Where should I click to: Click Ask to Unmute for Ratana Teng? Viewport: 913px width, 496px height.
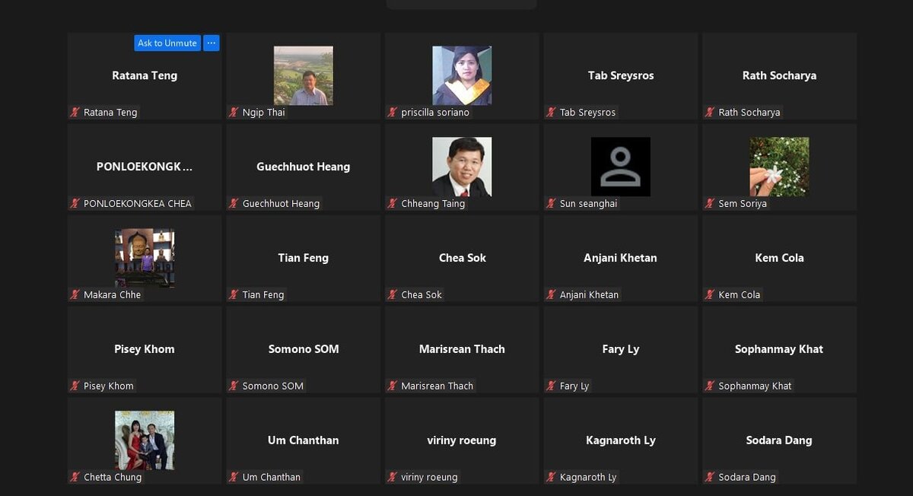[x=167, y=43]
